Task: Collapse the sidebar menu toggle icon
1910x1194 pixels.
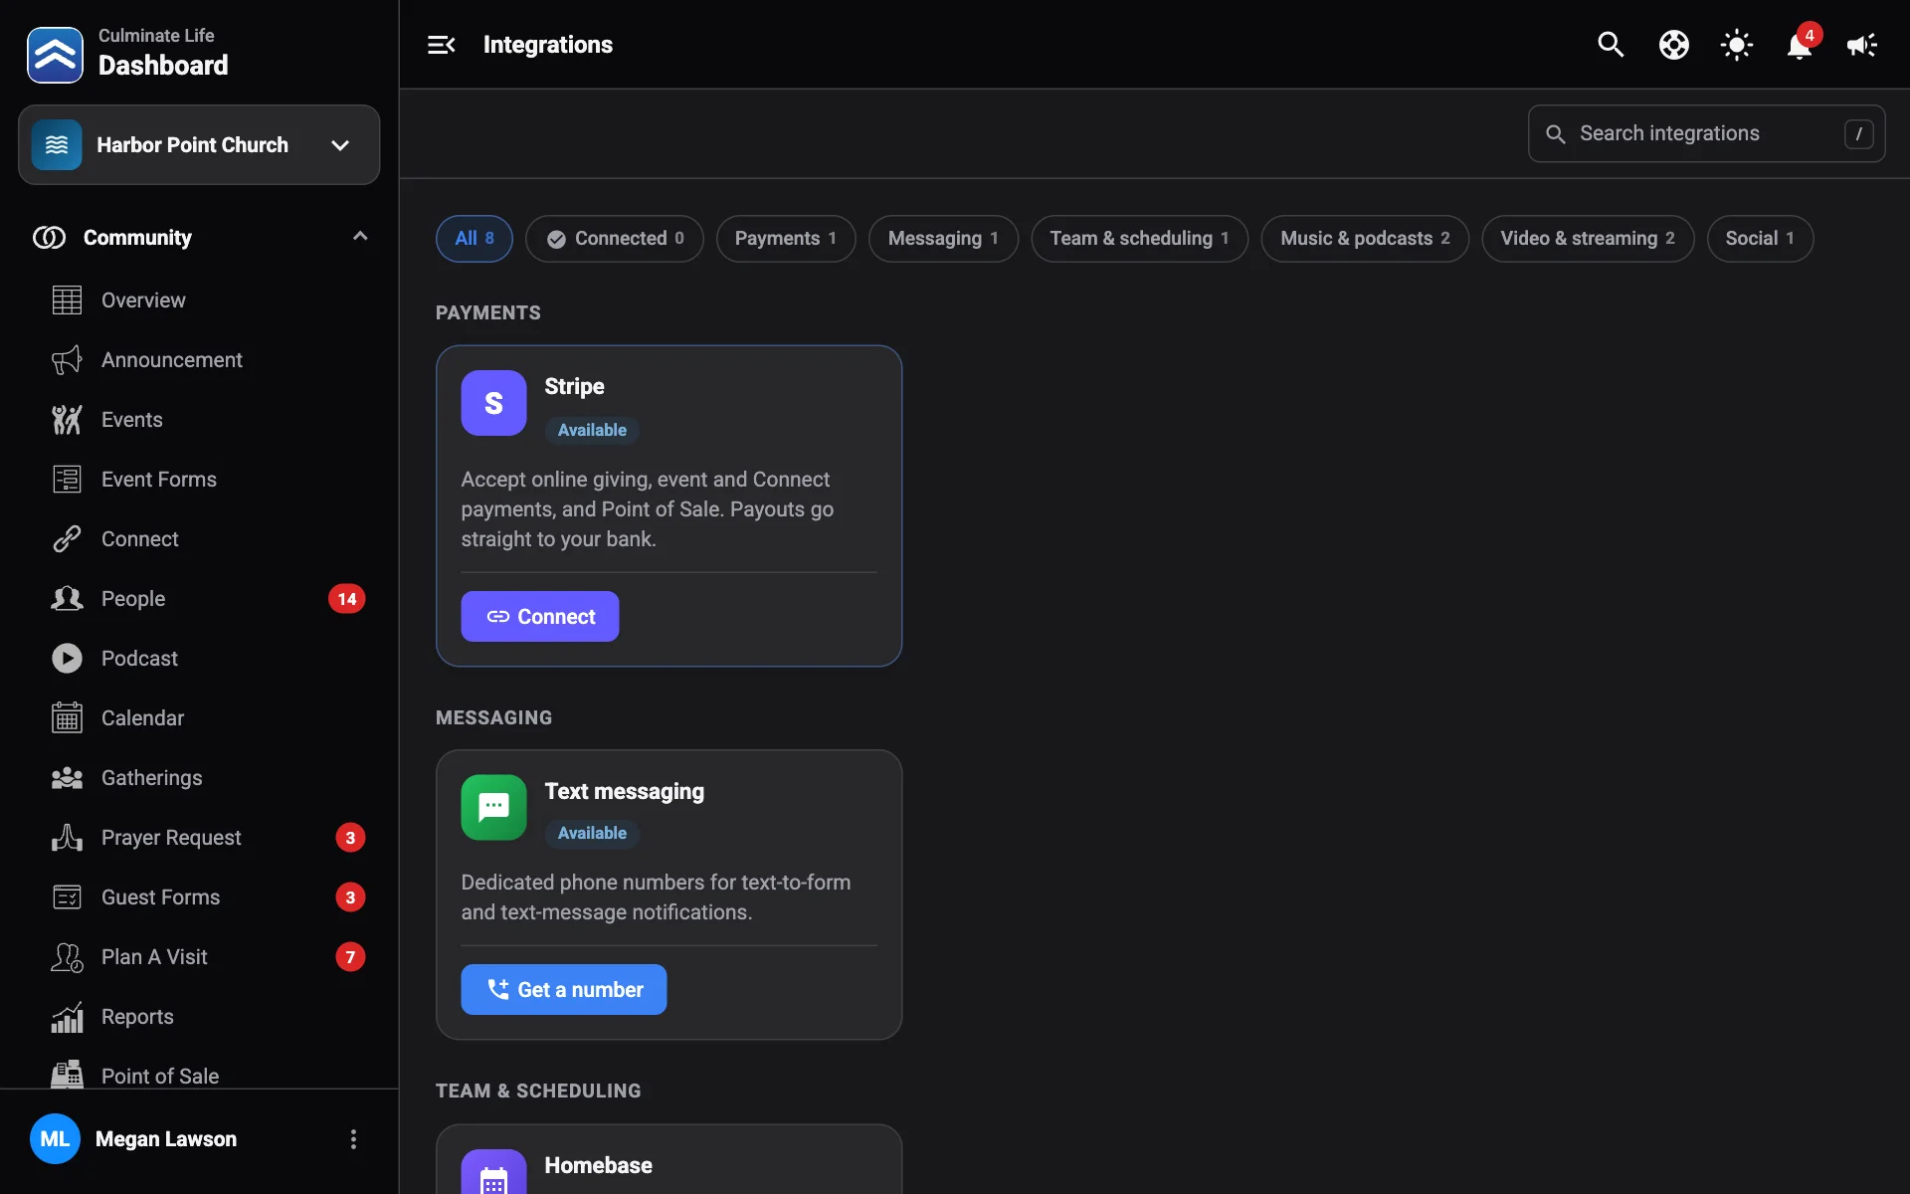Action: point(441,45)
